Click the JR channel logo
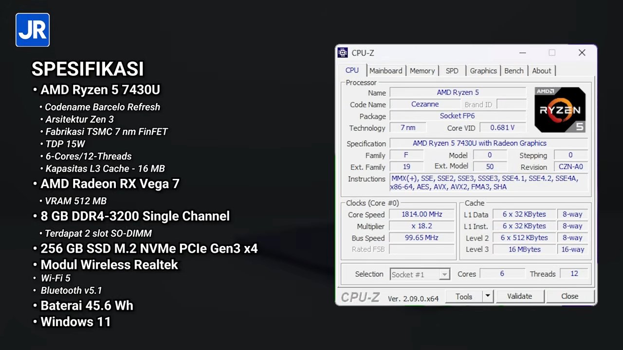The width and height of the screenshot is (623, 350). (33, 30)
